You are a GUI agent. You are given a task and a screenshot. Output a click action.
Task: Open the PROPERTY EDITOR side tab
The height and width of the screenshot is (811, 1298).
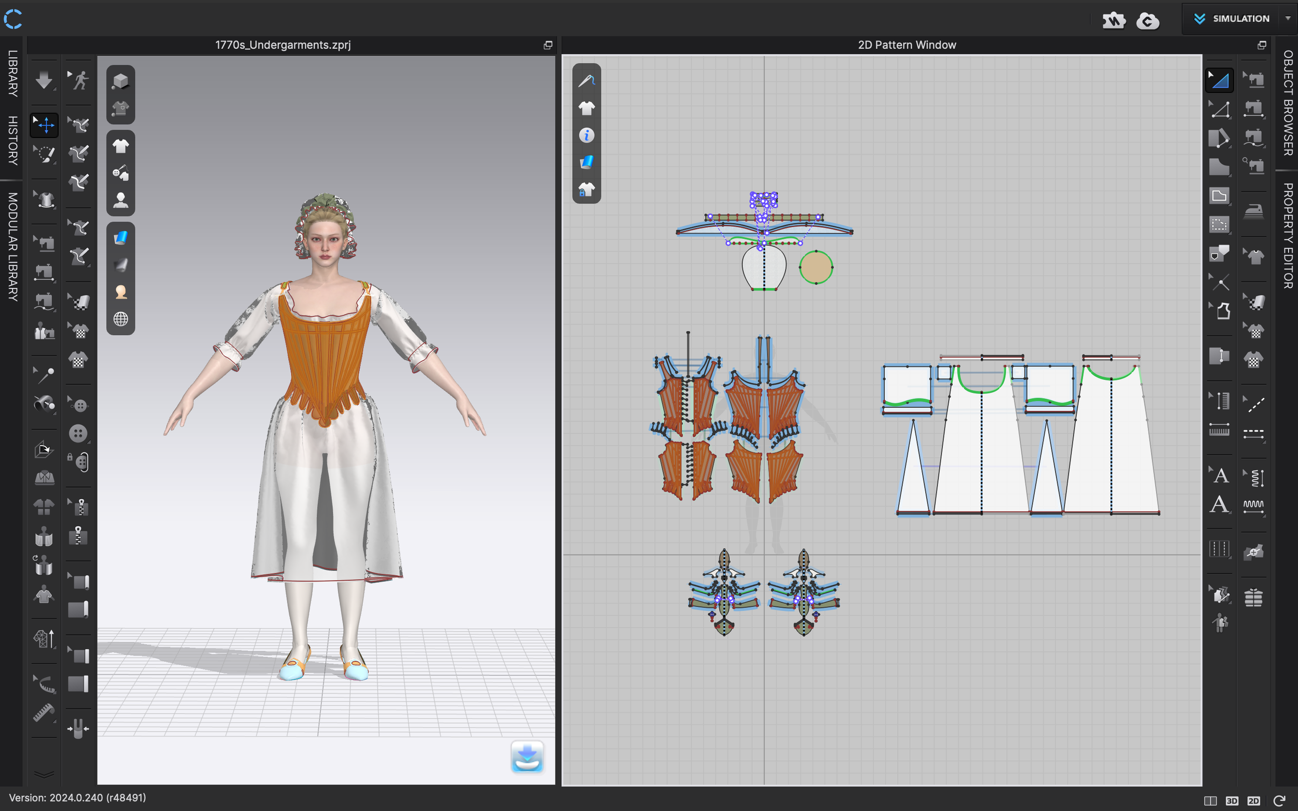point(1287,236)
